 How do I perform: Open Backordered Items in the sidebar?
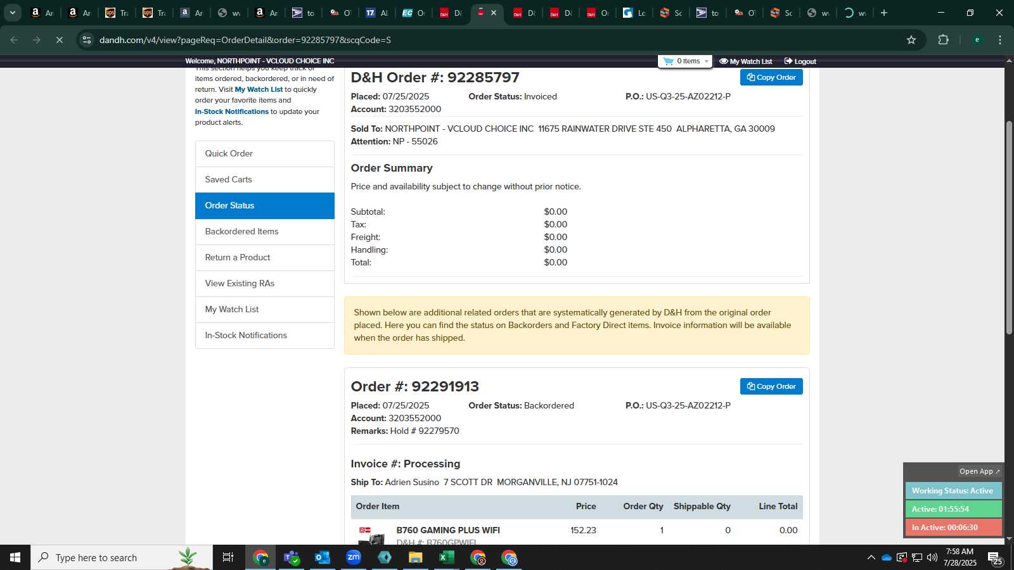point(265,232)
